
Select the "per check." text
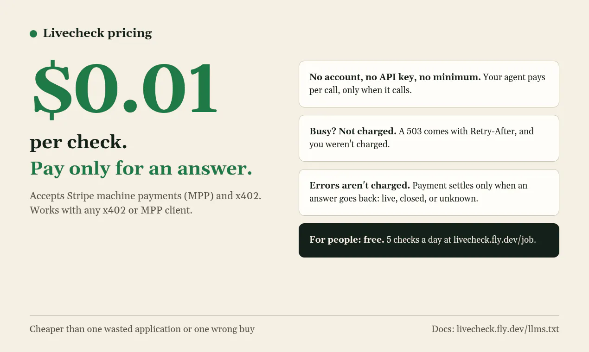(78, 142)
